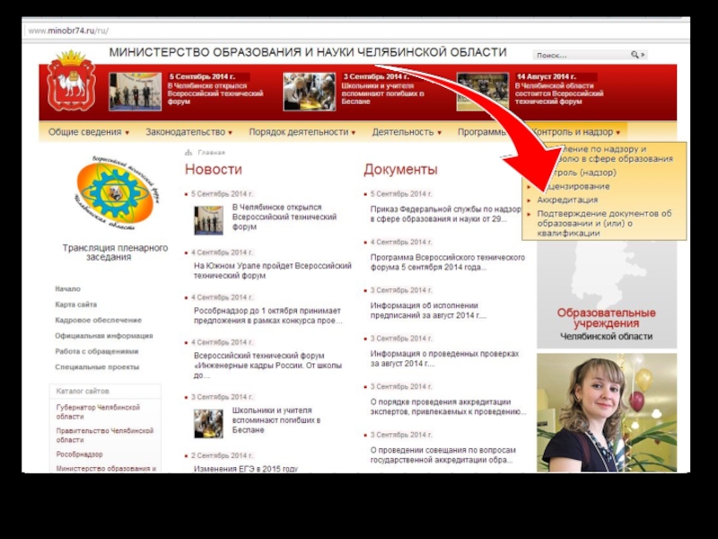Open header story Школьники и учителя вспоминают погибших
Image resolution: width=718 pixels, height=539 pixels.
pyautogui.click(x=383, y=93)
